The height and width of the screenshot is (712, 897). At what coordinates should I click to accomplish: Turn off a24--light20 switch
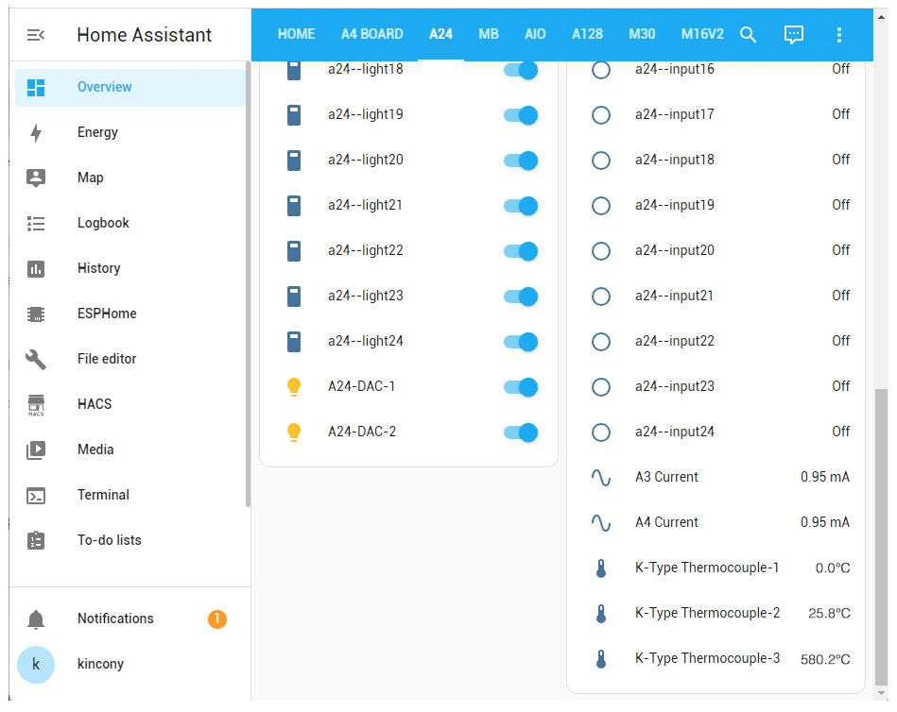coord(521,161)
